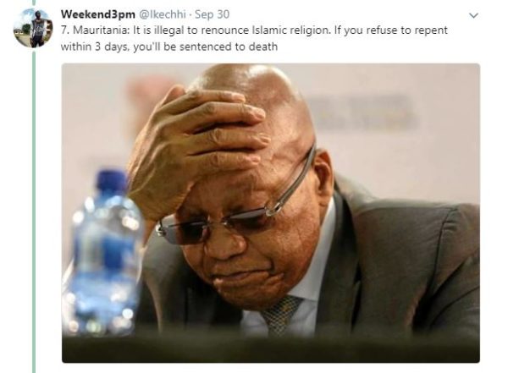
Task: Click the @Ikechhi handle
Action: [163, 14]
